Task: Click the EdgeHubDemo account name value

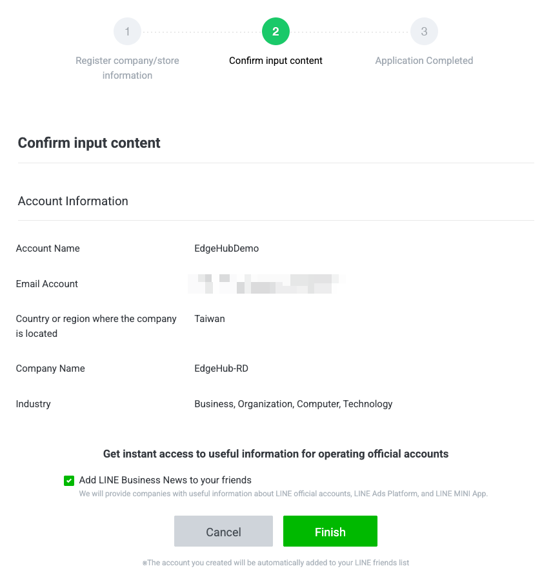Action: tap(226, 248)
